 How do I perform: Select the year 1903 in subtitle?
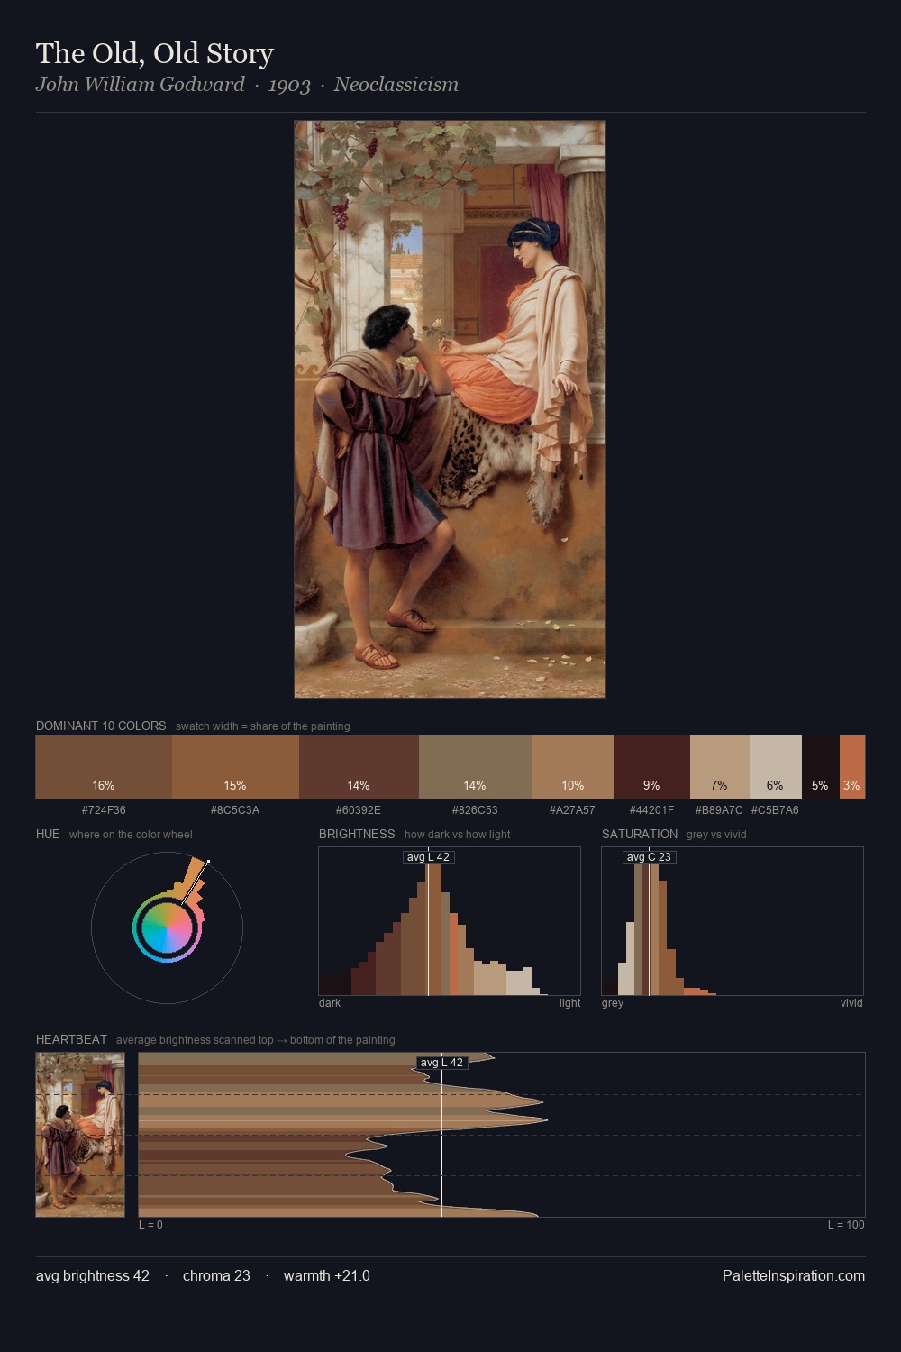click(289, 85)
